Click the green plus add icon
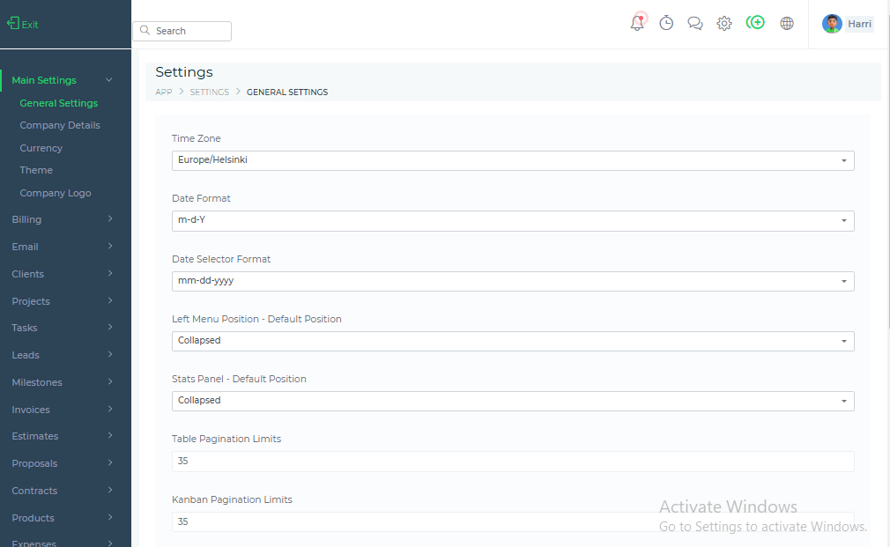 point(755,23)
